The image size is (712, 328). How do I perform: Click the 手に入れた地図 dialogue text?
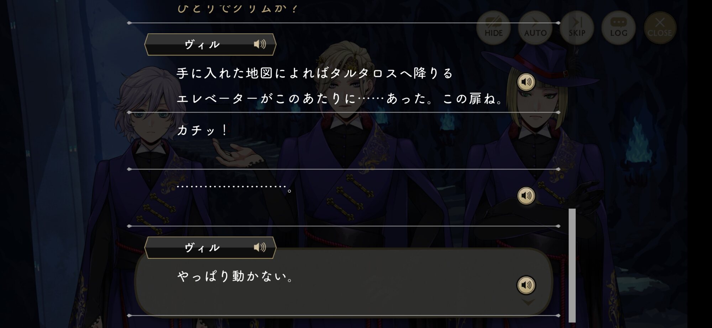click(315, 73)
